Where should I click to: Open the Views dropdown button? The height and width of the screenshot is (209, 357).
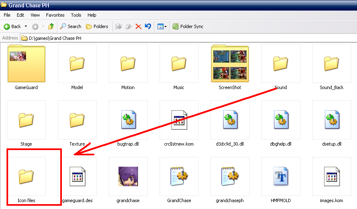click(x=162, y=26)
